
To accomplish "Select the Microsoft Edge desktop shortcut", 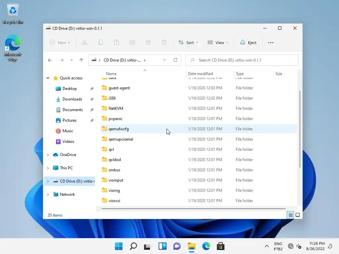I will pyautogui.click(x=13, y=48).
